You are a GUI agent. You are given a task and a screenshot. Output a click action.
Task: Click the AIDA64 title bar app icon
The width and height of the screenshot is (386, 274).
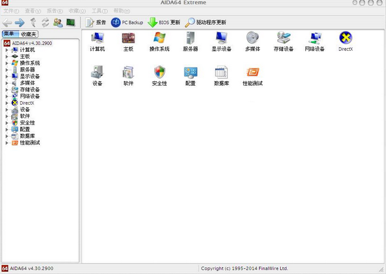click(x=5, y=2)
